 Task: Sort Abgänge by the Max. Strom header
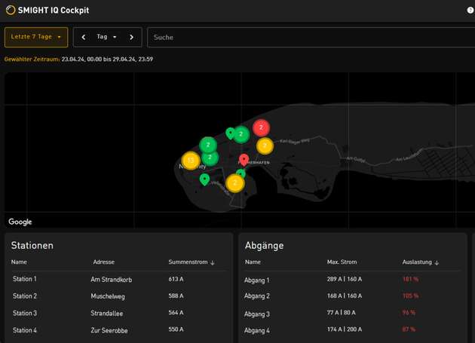pos(342,262)
